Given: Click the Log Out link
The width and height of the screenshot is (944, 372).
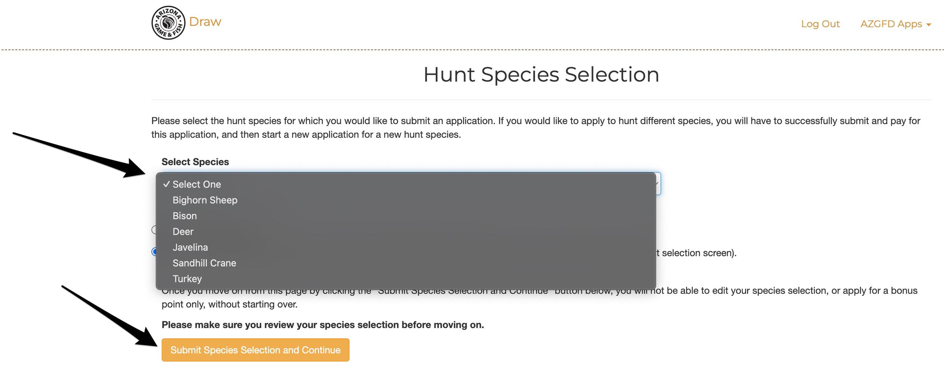Looking at the screenshot, I should point(820,23).
